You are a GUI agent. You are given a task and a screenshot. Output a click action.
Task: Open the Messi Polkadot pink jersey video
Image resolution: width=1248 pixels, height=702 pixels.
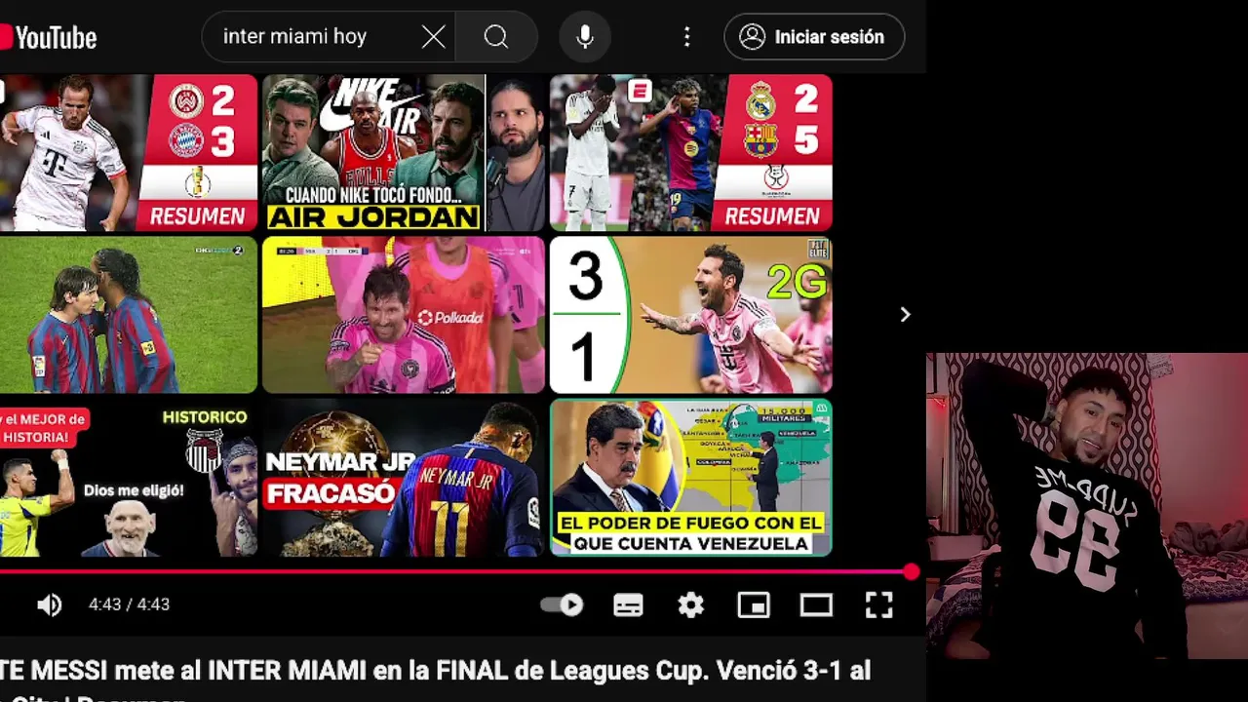tap(404, 315)
